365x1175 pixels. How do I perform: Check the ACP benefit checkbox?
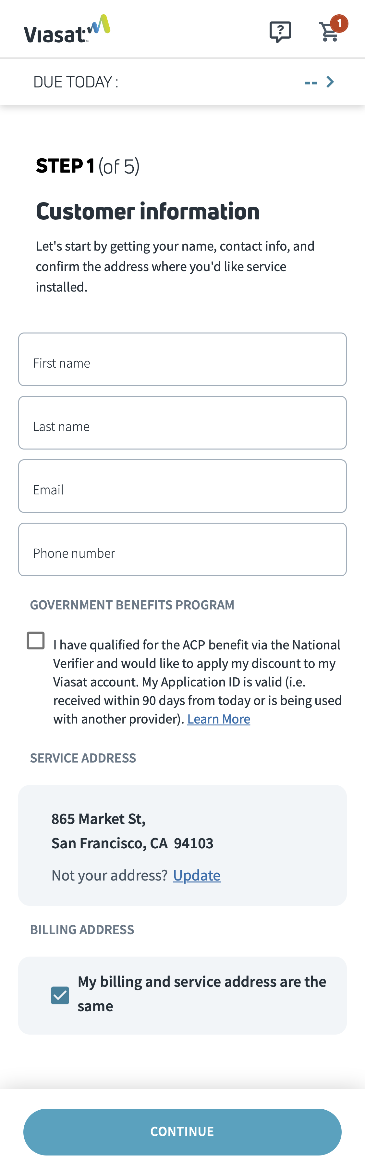35,640
